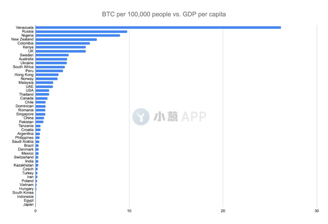Click the x-axis tick labeled 30
328x224 pixels.
(x=316, y=211)
